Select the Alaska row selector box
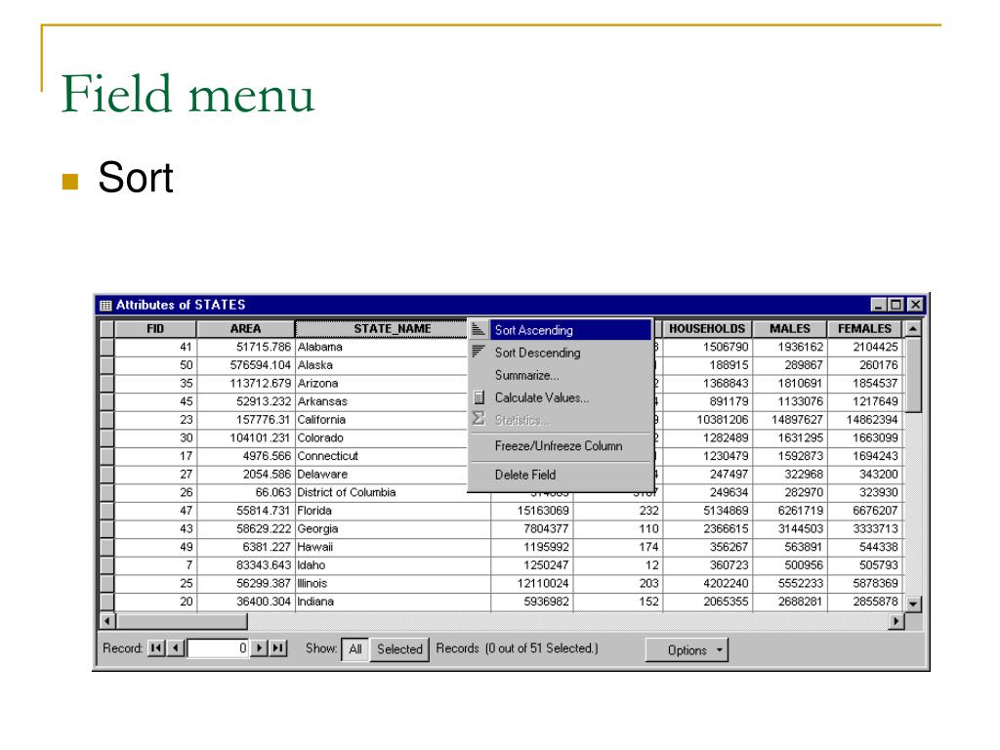 click(x=106, y=365)
